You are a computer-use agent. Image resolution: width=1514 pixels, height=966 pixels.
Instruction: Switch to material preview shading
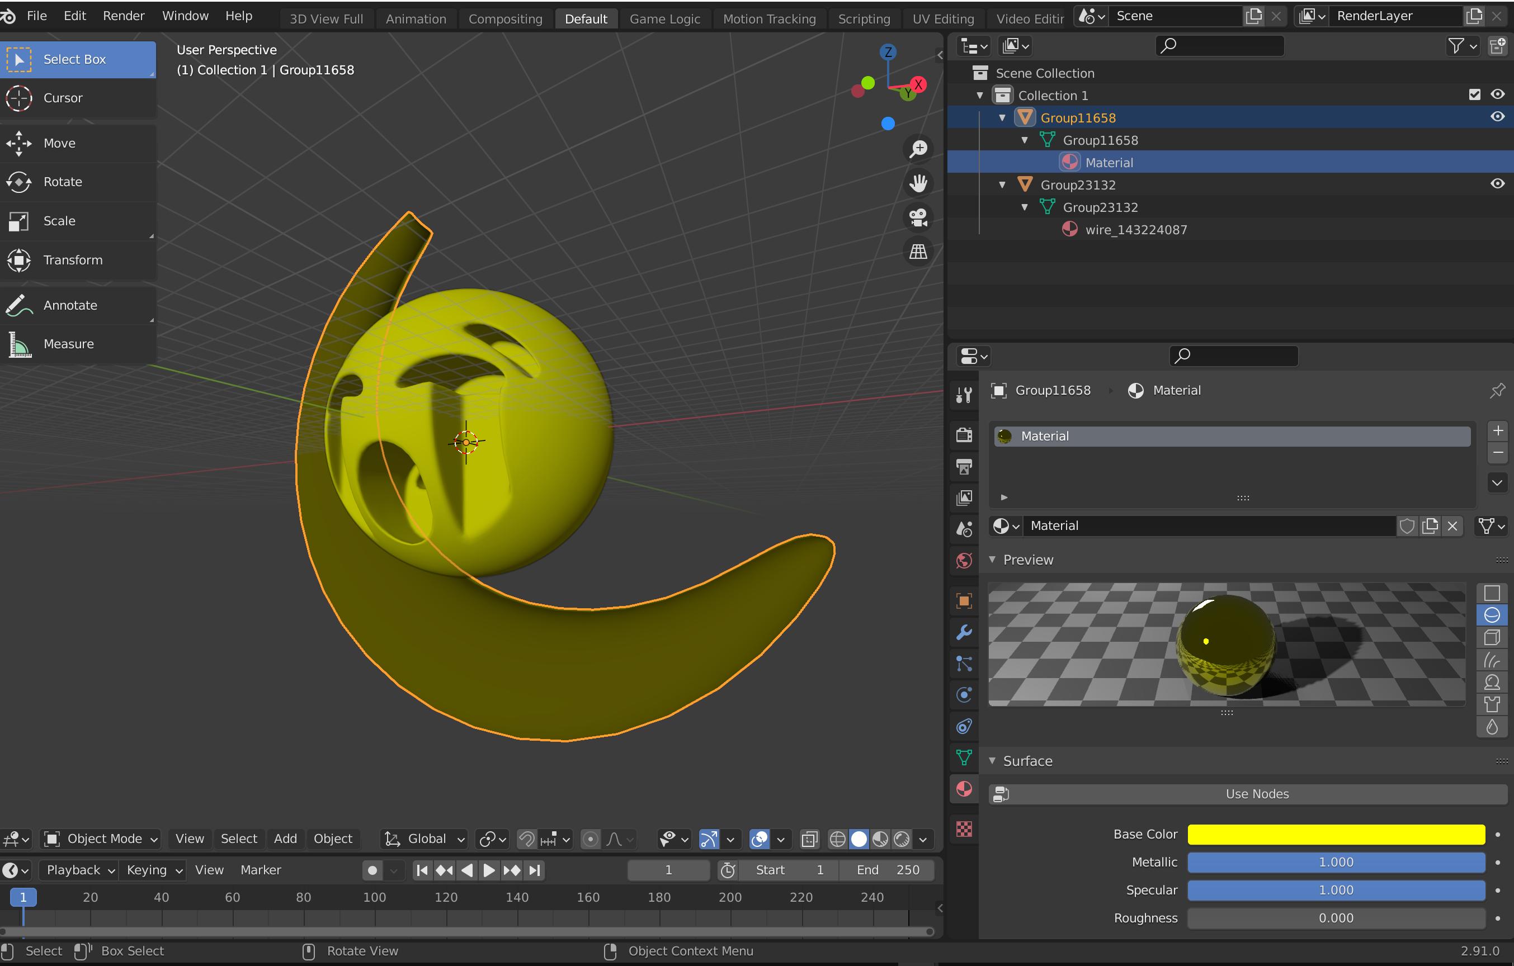tap(880, 839)
